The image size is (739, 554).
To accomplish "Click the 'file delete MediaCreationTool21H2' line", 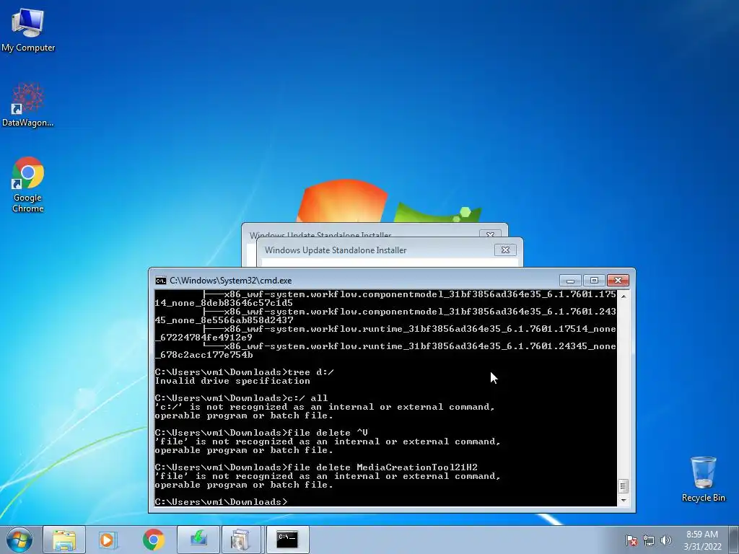I will [316, 467].
